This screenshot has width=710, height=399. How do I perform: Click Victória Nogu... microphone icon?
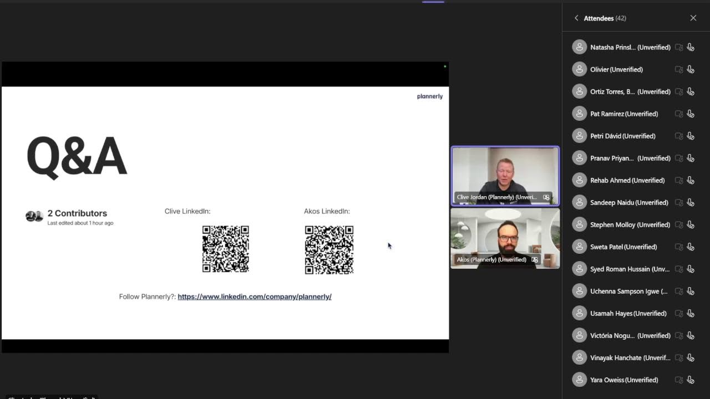tap(691, 335)
